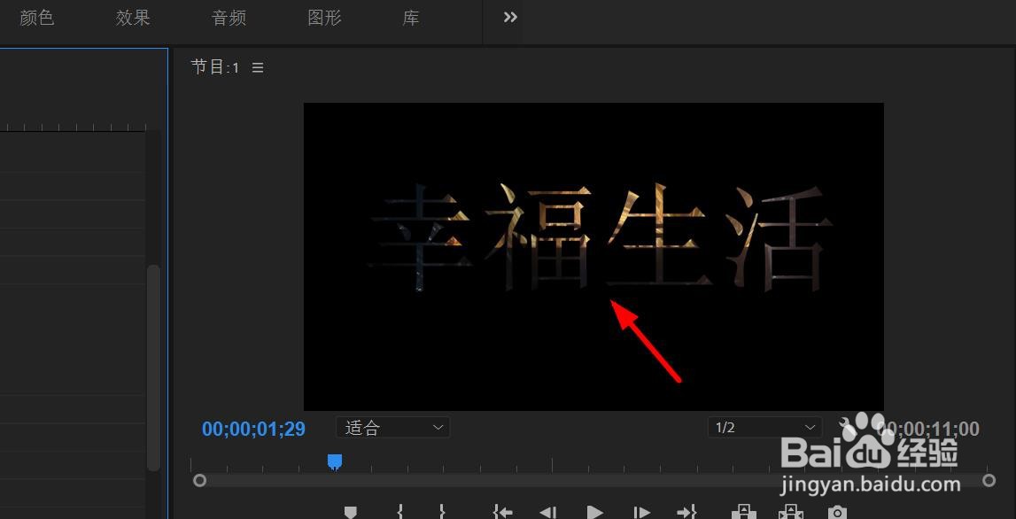
Task: Click the Go to In point icon
Action: click(502, 511)
